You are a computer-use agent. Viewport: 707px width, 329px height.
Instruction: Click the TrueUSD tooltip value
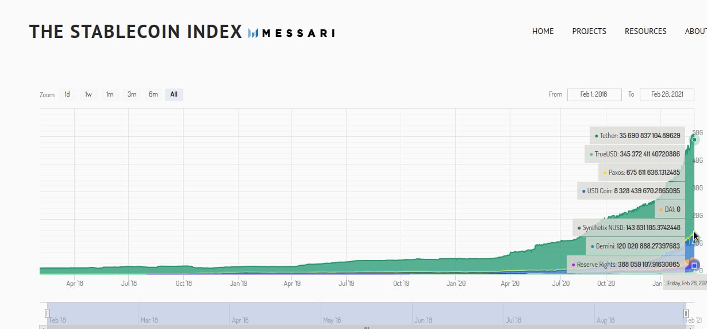click(650, 154)
